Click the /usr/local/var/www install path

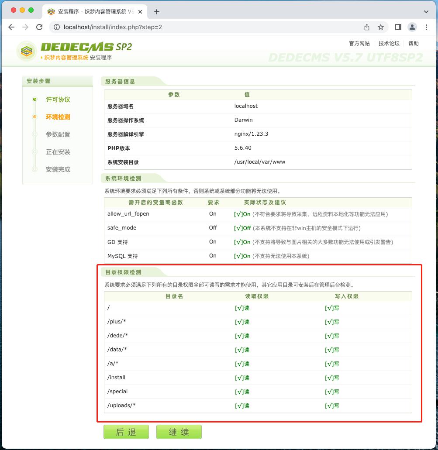(260, 162)
